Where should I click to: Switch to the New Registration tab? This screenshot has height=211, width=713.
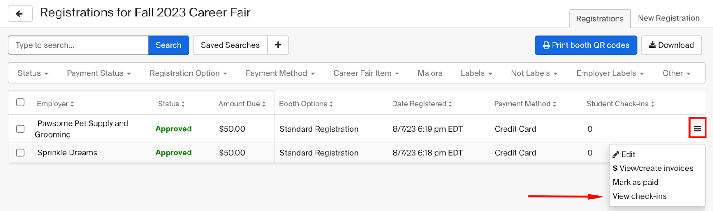click(668, 18)
